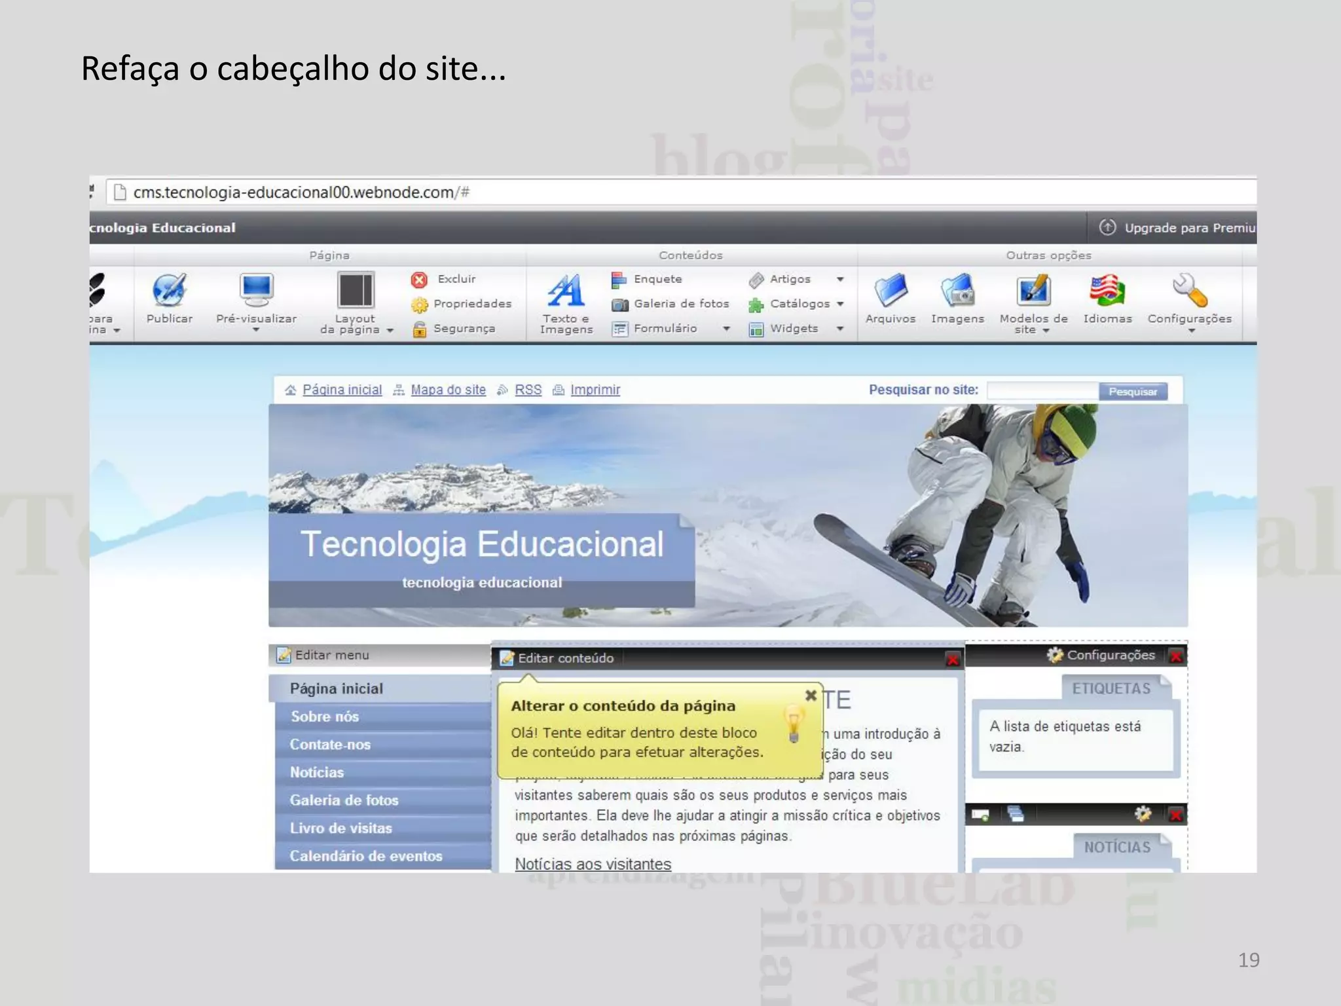
Task: Remove the Notícias block with red X
Action: point(1176,815)
